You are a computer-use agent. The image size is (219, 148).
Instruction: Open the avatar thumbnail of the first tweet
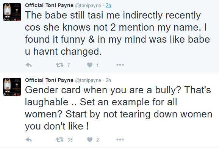[12, 12]
